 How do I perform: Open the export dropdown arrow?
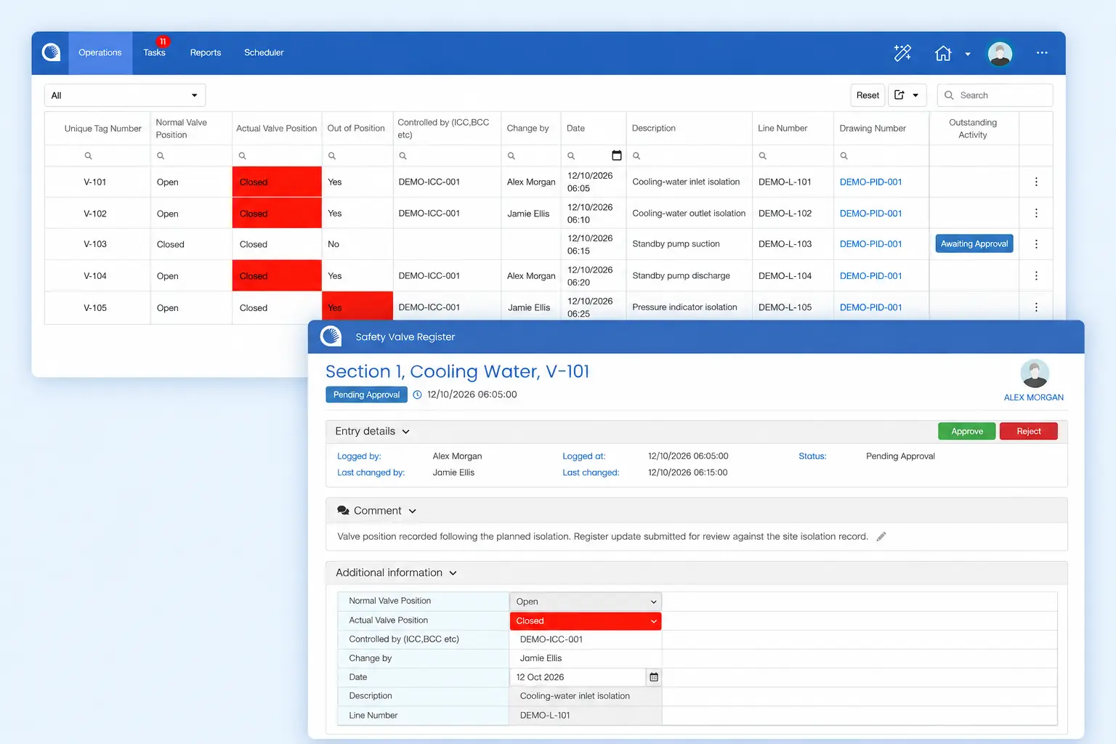tap(915, 95)
